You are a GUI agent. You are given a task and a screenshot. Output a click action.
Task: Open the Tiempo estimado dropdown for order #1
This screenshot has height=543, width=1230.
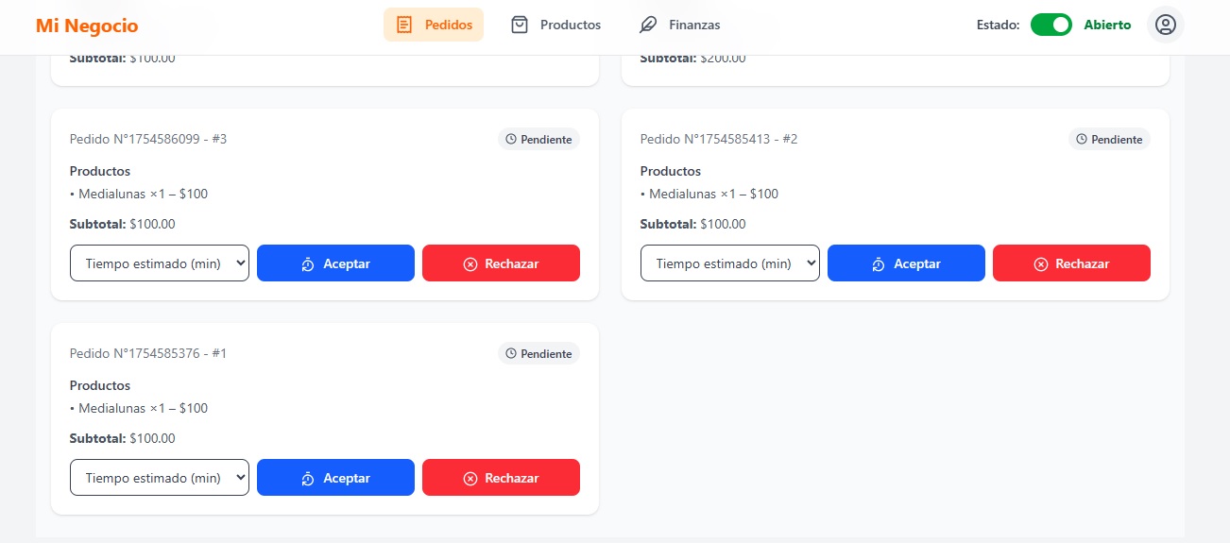pos(160,478)
